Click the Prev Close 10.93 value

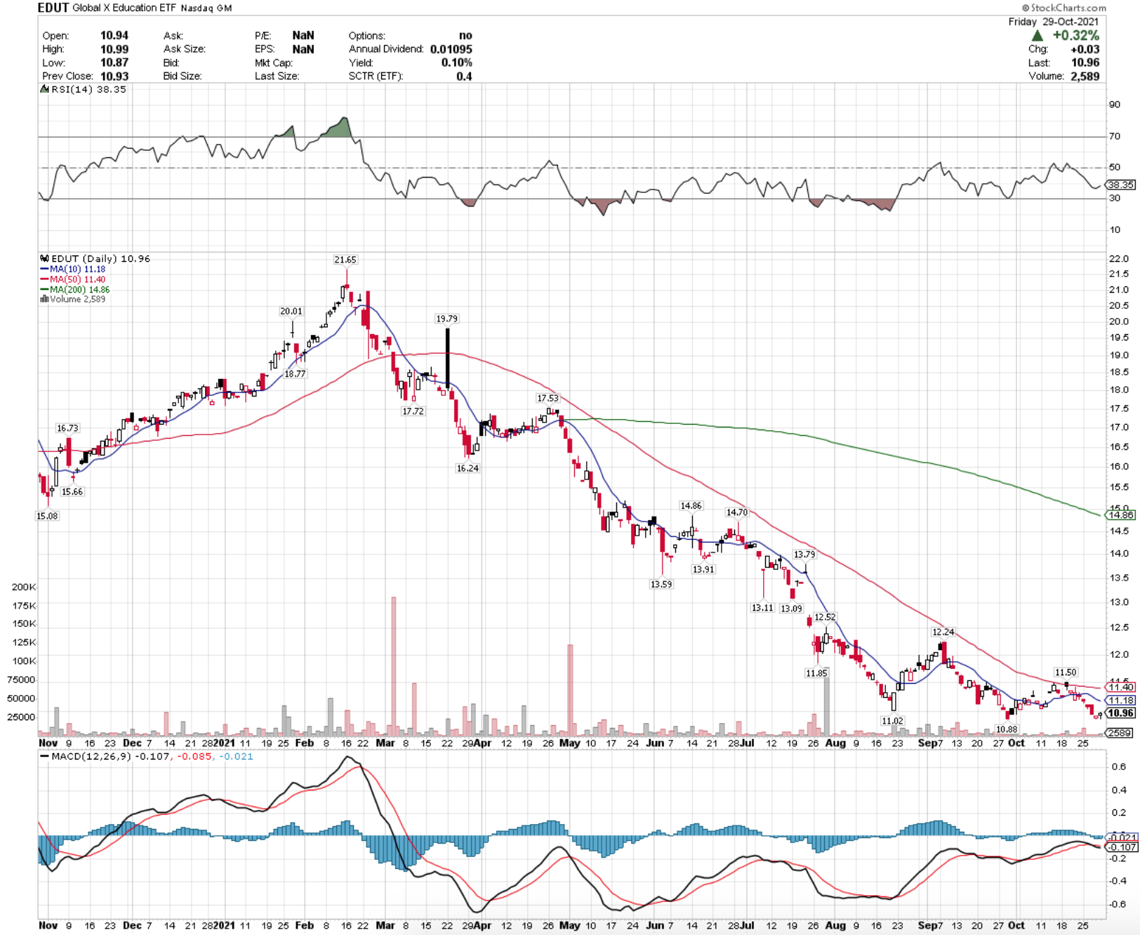tap(114, 76)
